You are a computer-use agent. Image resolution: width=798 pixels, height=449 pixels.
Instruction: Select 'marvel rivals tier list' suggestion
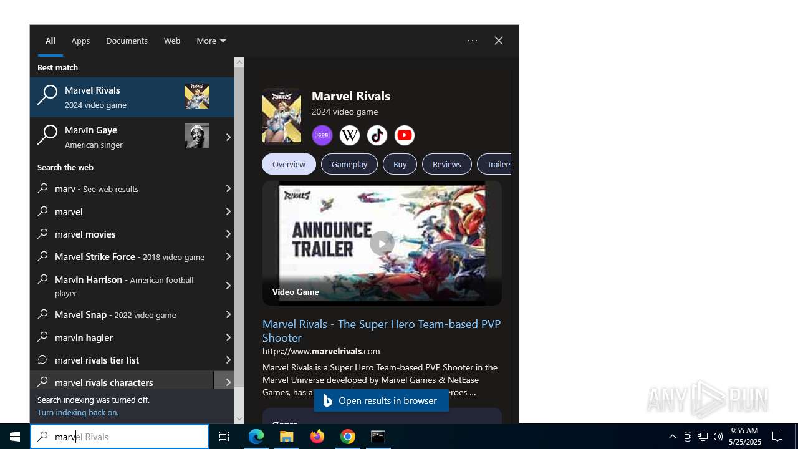(122, 360)
